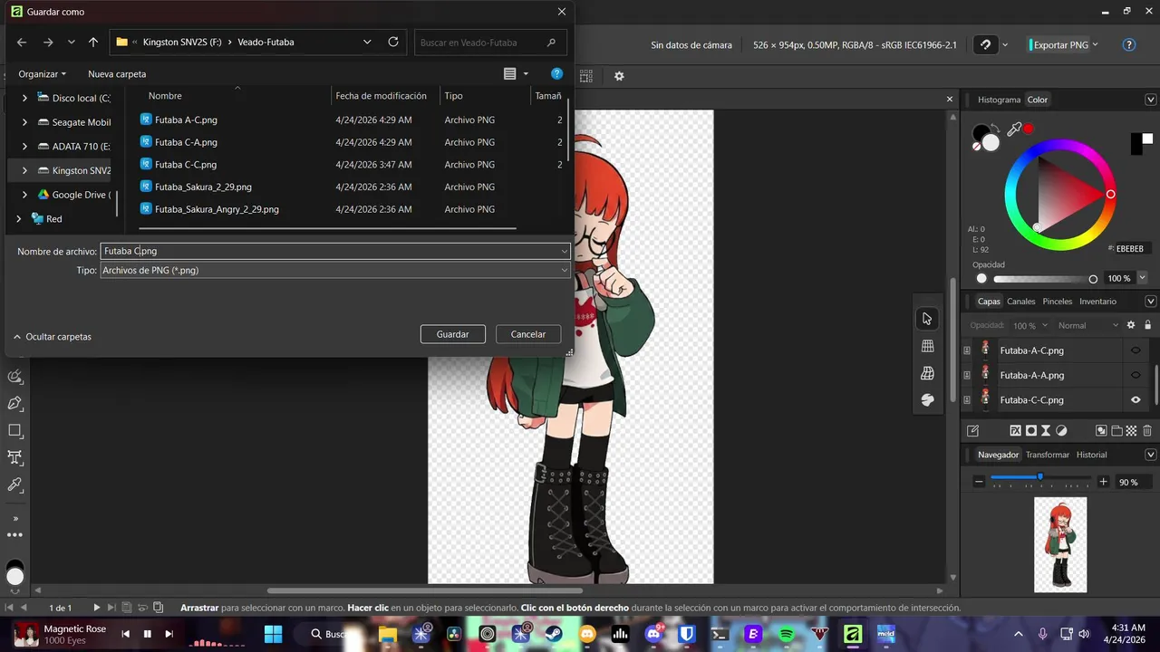The width and height of the screenshot is (1160, 652).
Task: Switch to the Canales tab
Action: point(1021,302)
